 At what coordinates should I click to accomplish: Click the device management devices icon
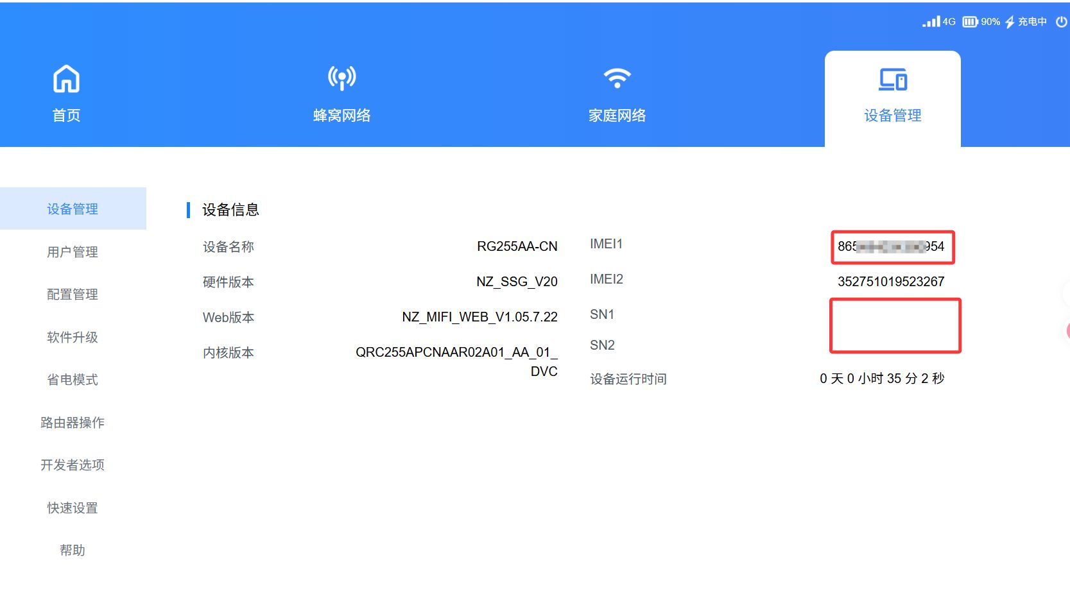pos(892,80)
